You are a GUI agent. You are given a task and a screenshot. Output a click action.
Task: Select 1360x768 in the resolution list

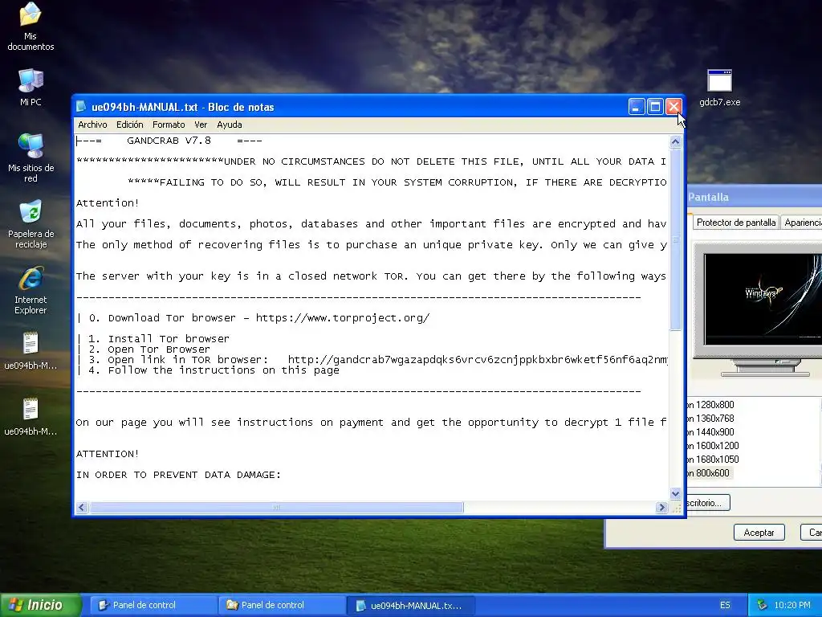[x=710, y=418]
